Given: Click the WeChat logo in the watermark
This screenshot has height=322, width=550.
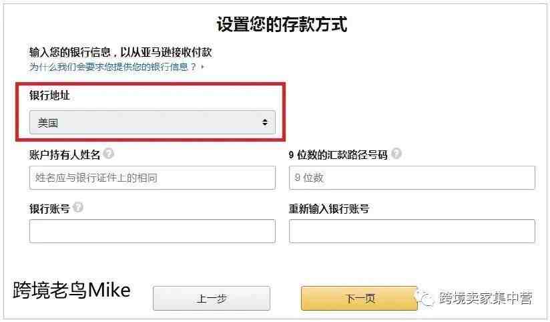Looking at the screenshot, I should click(x=425, y=298).
